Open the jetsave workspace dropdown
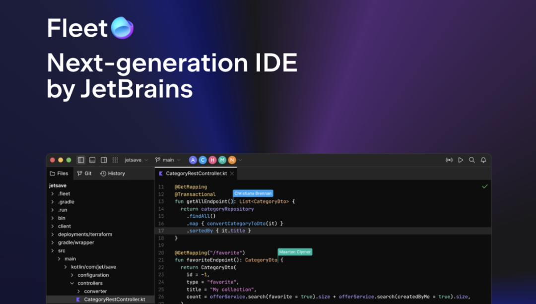536x304 pixels. (136, 160)
